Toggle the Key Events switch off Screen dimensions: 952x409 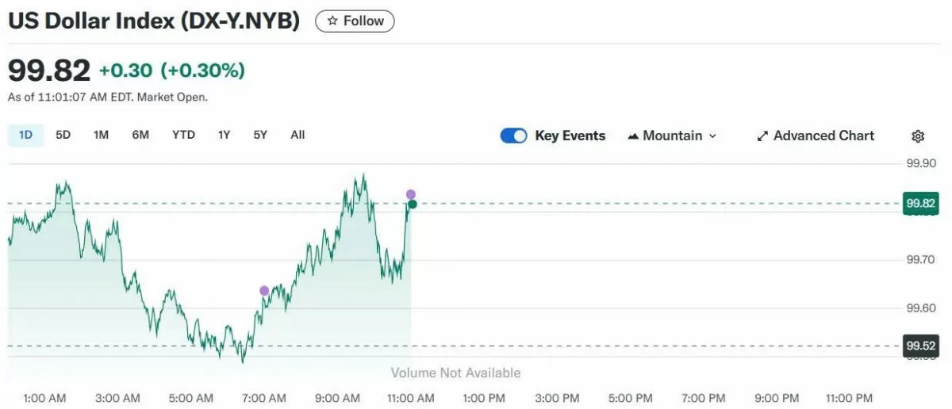pyautogui.click(x=513, y=136)
